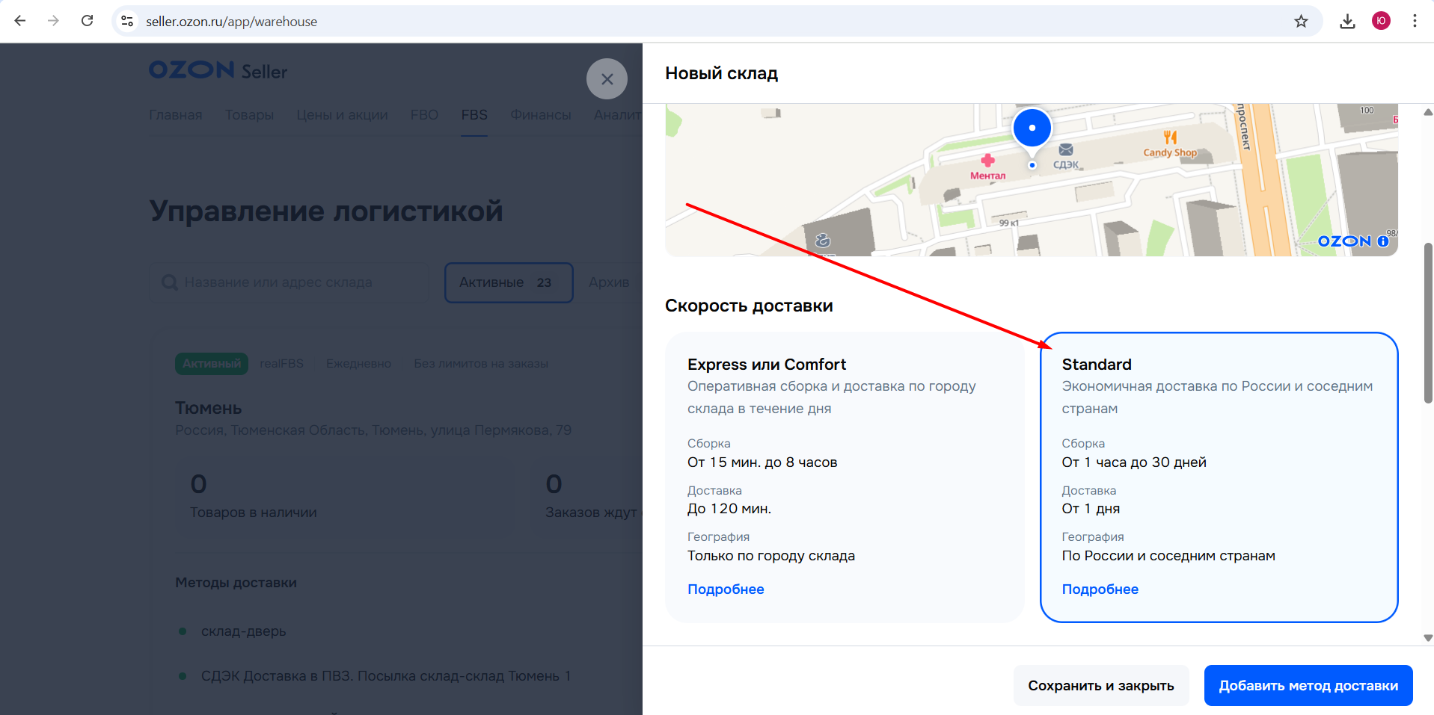Click the blue map location pin
Screen dimensions: 1434x715
(1032, 129)
